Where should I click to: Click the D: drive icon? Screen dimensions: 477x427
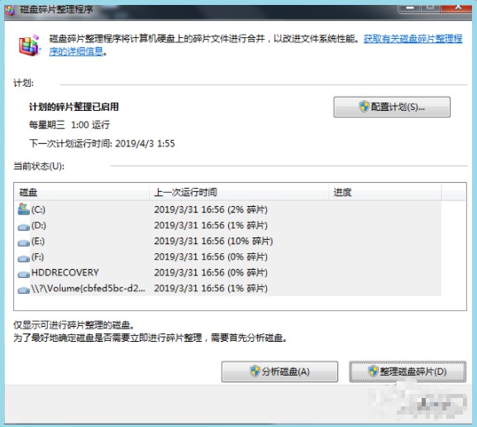click(23, 227)
